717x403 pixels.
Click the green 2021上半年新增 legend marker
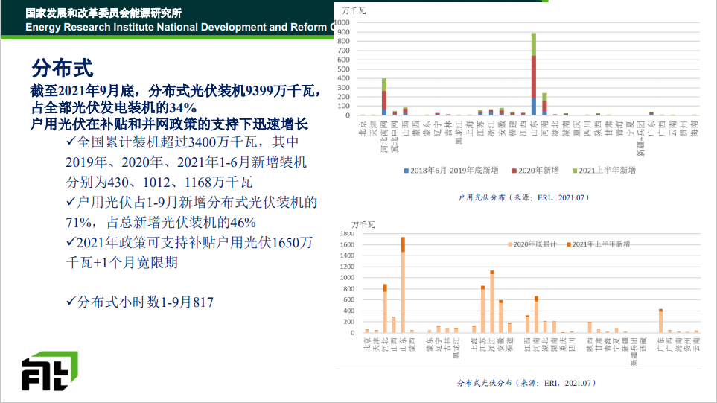click(574, 171)
